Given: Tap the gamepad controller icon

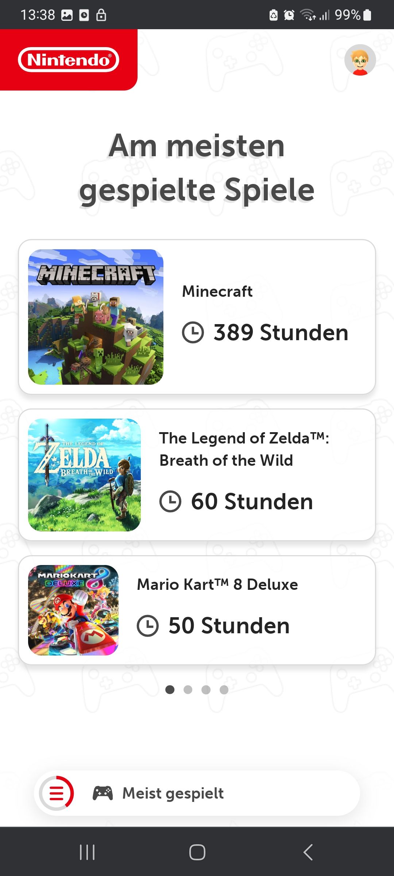Looking at the screenshot, I should (x=103, y=793).
